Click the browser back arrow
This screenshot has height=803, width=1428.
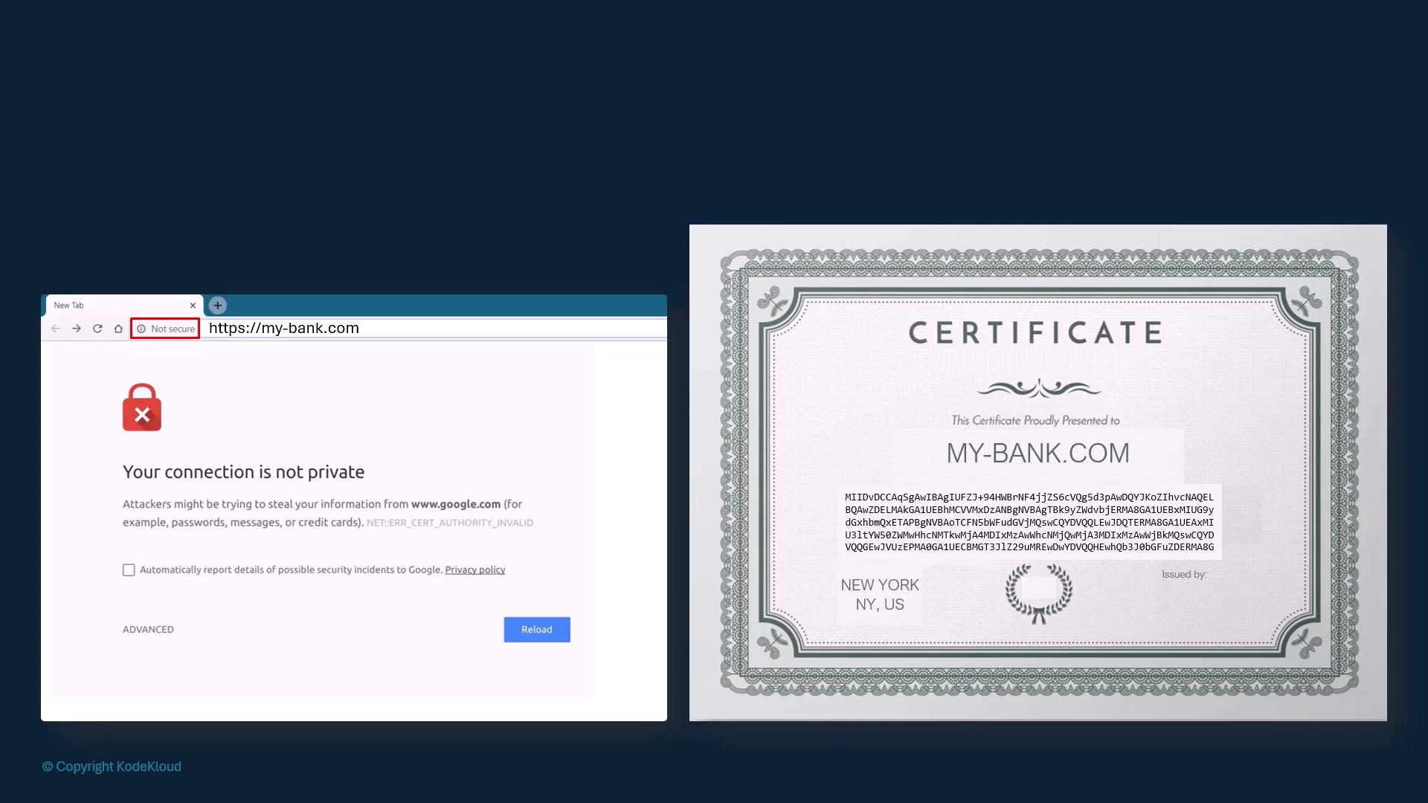[x=56, y=329]
